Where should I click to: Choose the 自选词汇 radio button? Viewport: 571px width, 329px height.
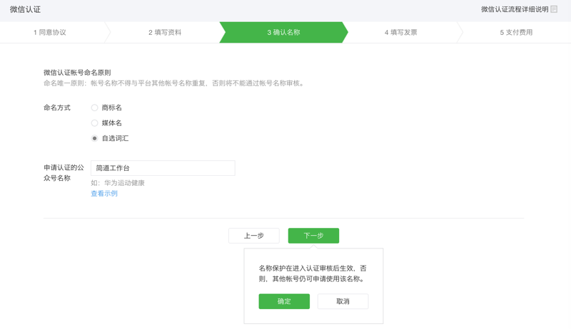point(94,138)
